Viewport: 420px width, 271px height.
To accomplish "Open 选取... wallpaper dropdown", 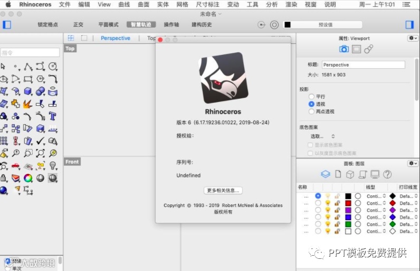I will tap(322, 136).
